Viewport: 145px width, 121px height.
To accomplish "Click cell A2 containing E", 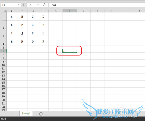I will (x=12, y=25).
